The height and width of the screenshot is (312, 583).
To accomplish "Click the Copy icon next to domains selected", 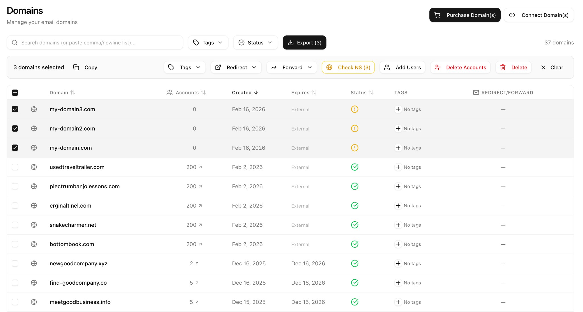I will point(76,67).
